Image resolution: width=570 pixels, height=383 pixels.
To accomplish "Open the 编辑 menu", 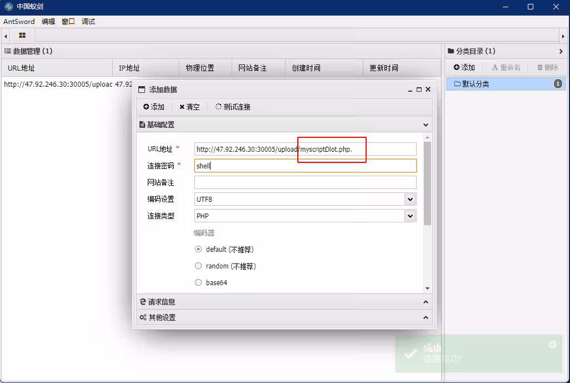I will 48,21.
